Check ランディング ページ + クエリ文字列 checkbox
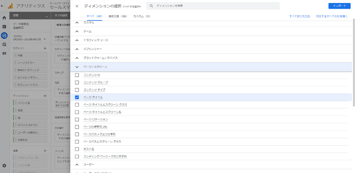This screenshot has width=355, height=173. 77,156
